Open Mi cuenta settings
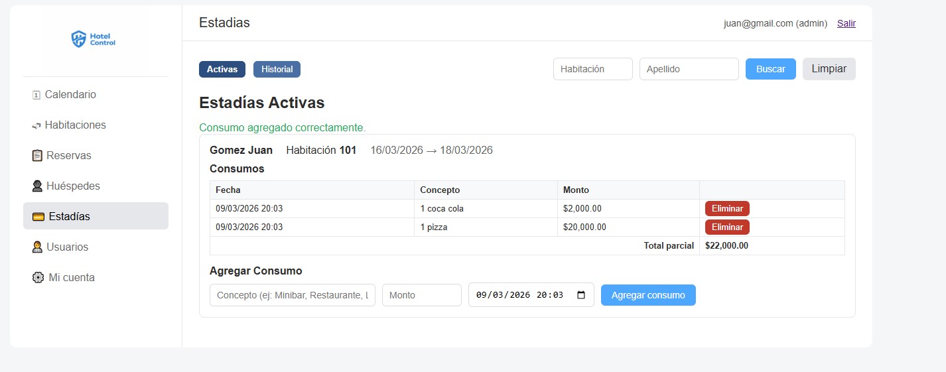This screenshot has width=946, height=372. (96, 278)
